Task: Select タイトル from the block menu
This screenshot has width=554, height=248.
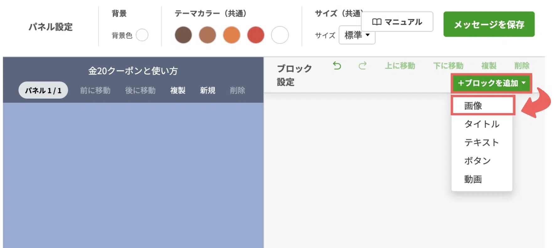Action: coord(482,124)
